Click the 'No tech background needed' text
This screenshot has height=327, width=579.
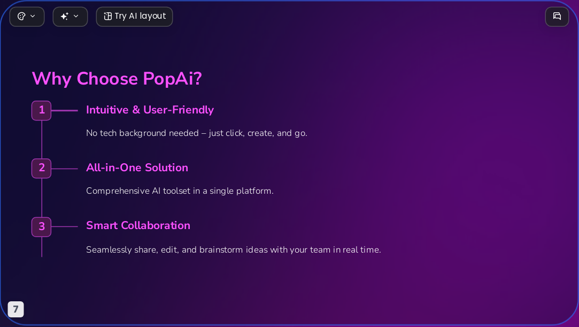(196, 133)
